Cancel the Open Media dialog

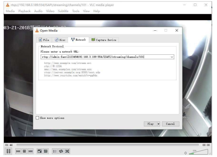170,124
